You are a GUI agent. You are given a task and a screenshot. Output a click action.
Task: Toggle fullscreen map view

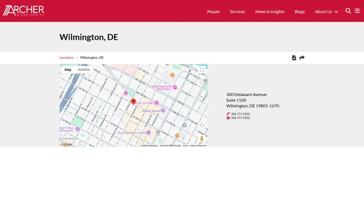[202, 69]
